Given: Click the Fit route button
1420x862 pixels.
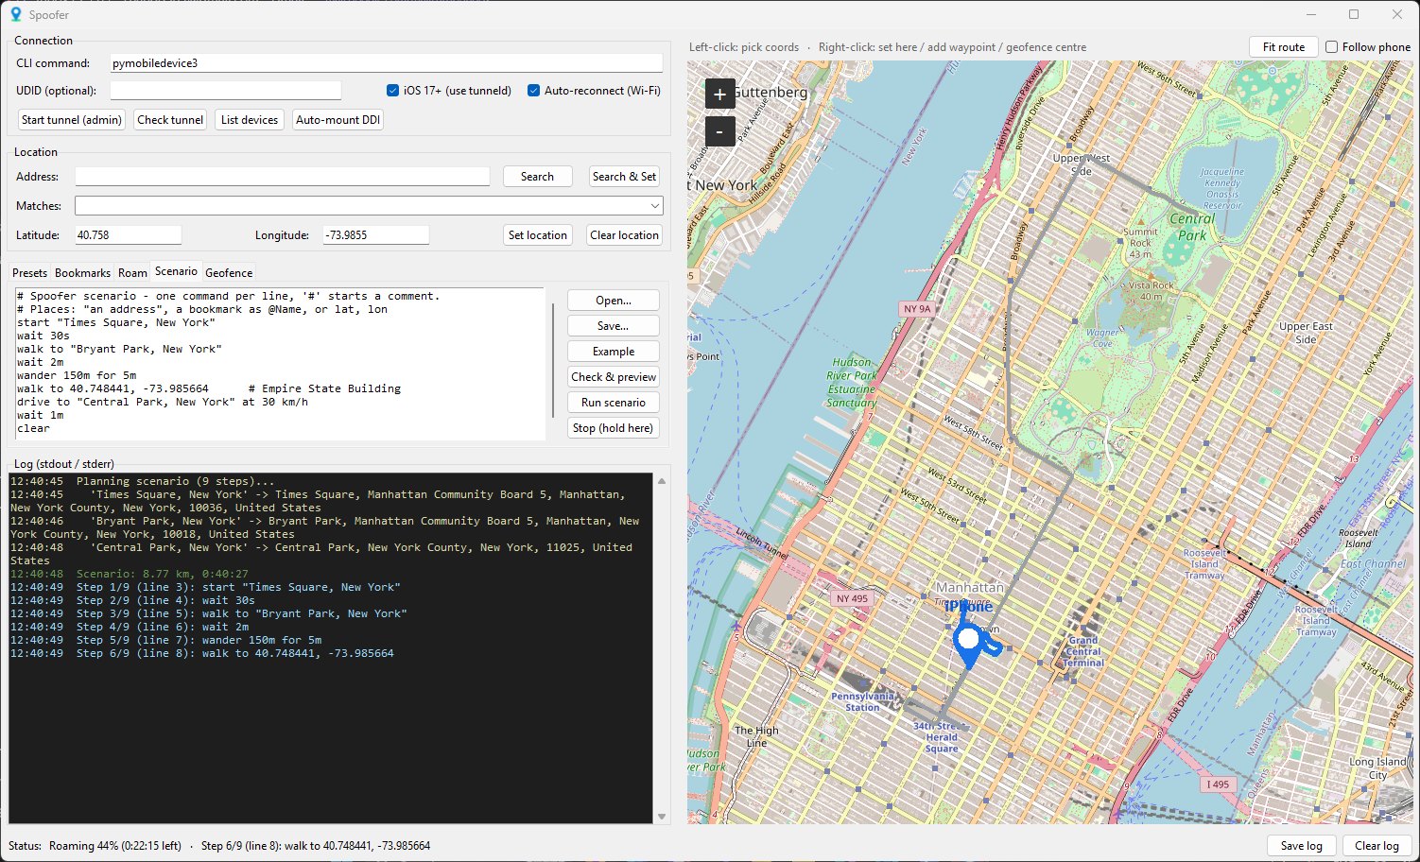Looking at the screenshot, I should [1284, 47].
